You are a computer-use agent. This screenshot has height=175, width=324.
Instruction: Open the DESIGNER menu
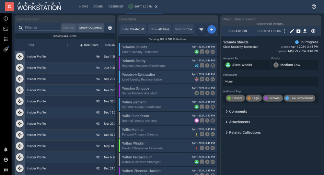116,6
